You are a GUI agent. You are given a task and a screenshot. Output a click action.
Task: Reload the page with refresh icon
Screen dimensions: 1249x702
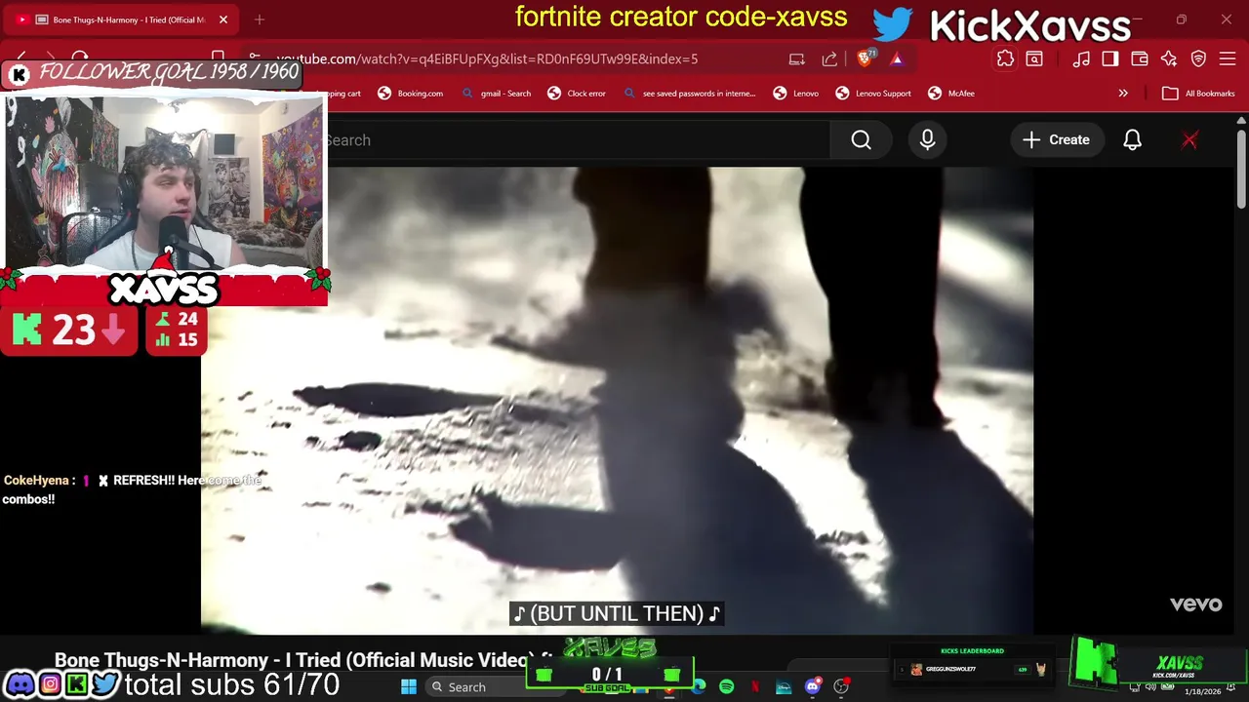pos(81,58)
